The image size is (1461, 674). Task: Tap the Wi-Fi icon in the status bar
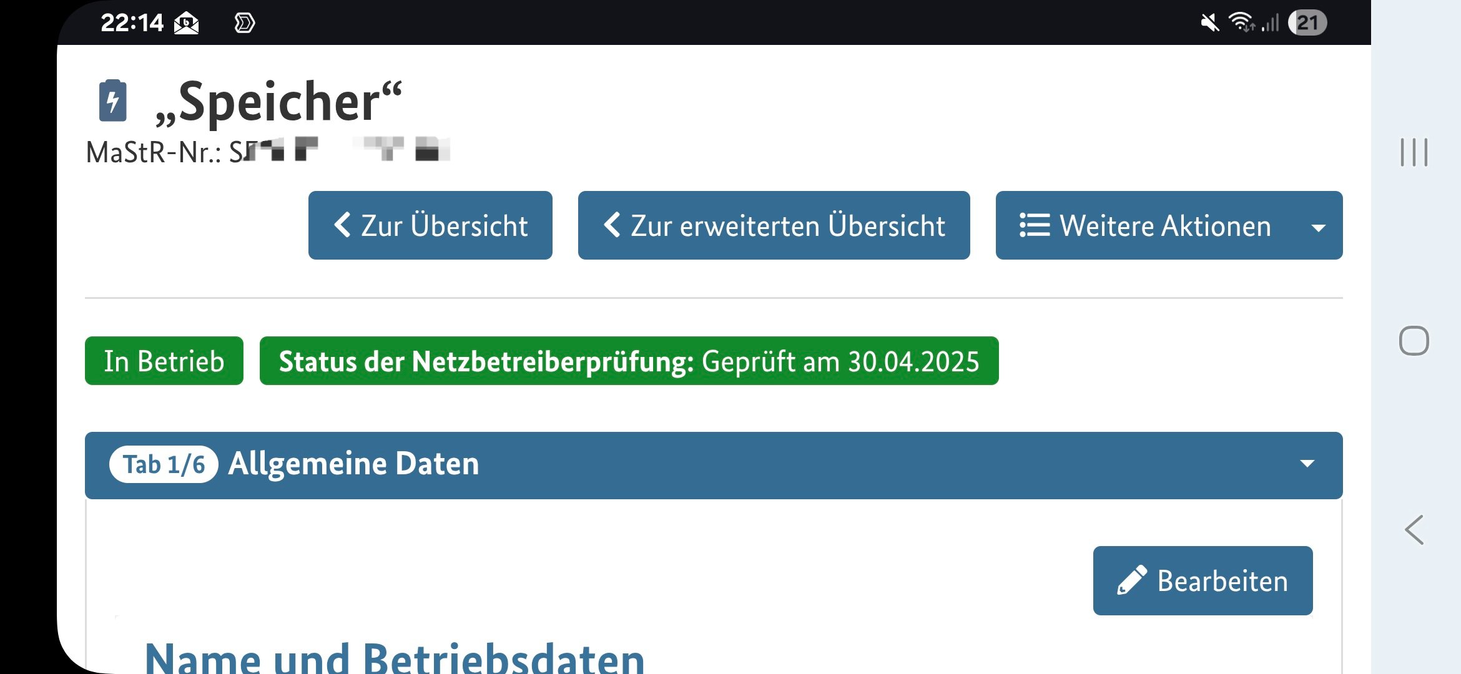tap(1242, 23)
